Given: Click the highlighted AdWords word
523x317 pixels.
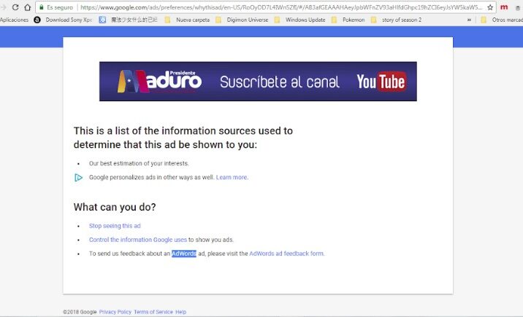Looking at the screenshot, I should [x=184, y=254].
